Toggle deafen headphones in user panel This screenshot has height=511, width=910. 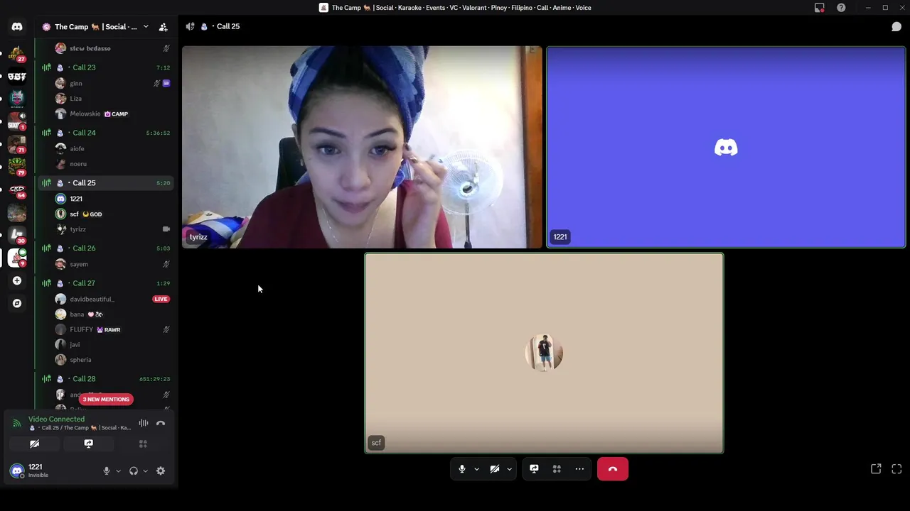point(133,471)
